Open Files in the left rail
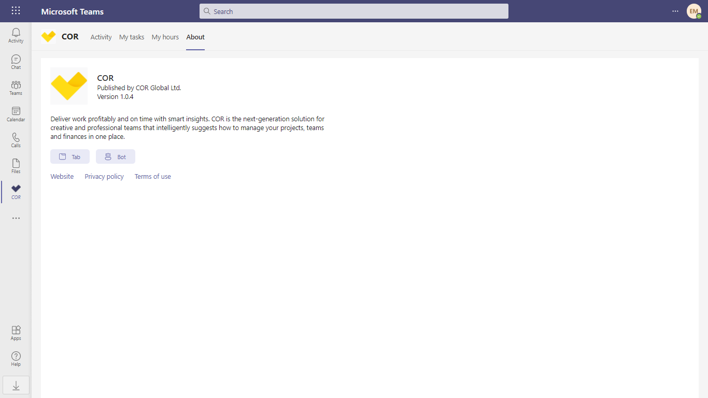708x398 pixels. click(x=16, y=166)
